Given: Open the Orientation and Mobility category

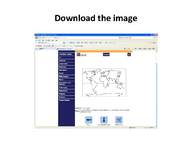Looking at the screenshot, I should tap(66, 84).
